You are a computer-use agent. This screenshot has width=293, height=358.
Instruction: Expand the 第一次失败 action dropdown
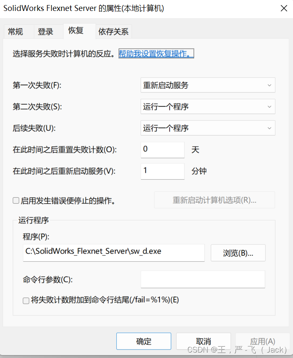208,85
